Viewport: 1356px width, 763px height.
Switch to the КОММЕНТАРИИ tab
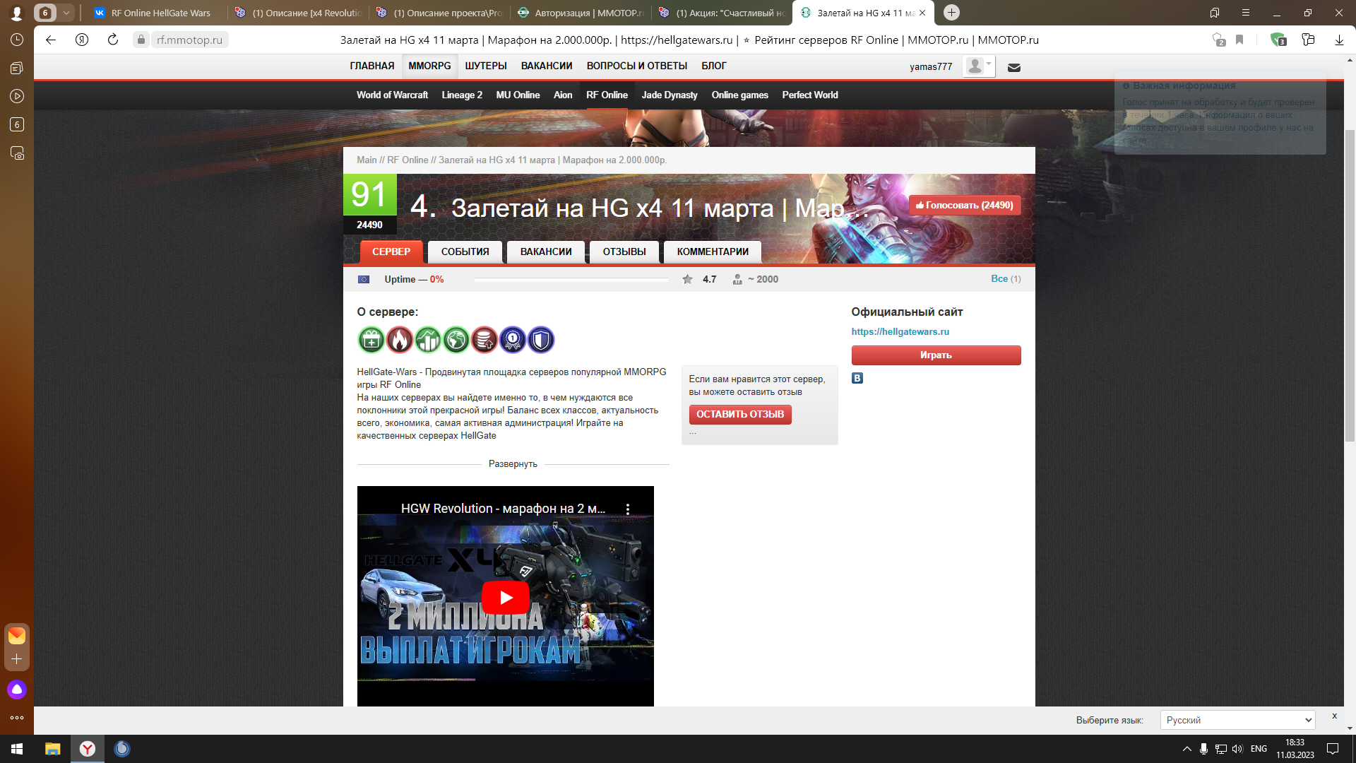point(713,252)
